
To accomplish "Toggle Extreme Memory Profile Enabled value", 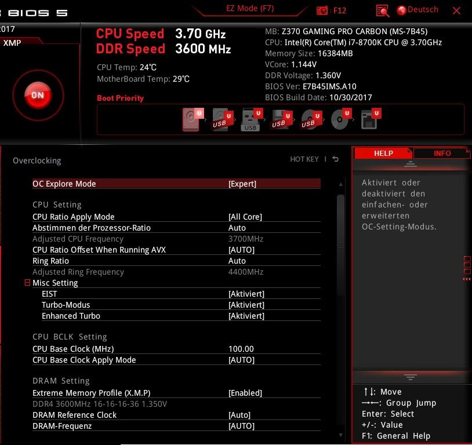I will (x=245, y=393).
